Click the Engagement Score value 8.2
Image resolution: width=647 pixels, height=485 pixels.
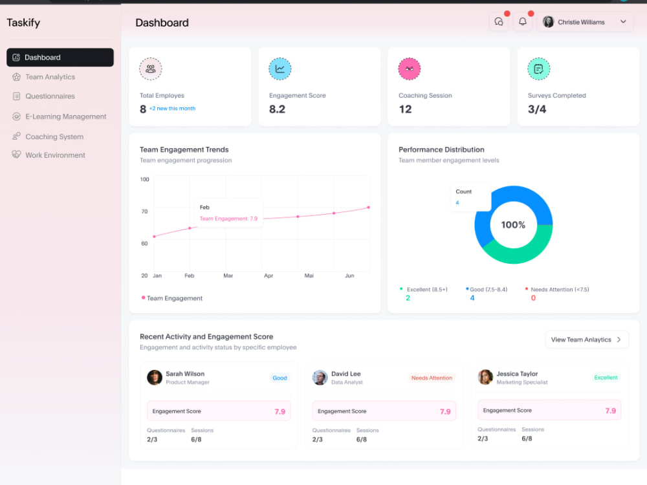coord(277,109)
